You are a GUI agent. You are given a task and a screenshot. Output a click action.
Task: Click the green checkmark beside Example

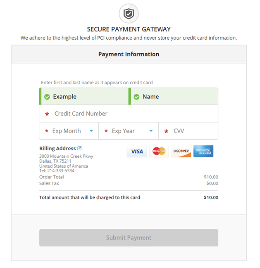click(47, 97)
